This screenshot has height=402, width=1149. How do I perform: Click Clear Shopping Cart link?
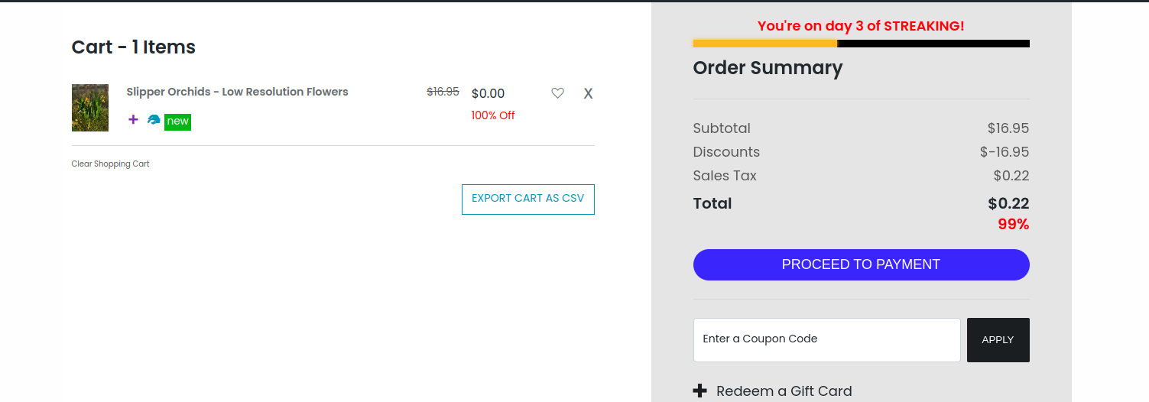[x=110, y=164]
